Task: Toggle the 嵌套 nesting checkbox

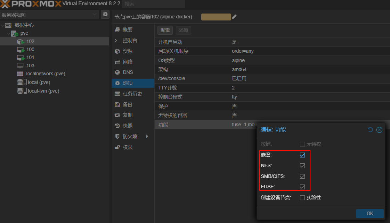Action: click(x=302, y=155)
